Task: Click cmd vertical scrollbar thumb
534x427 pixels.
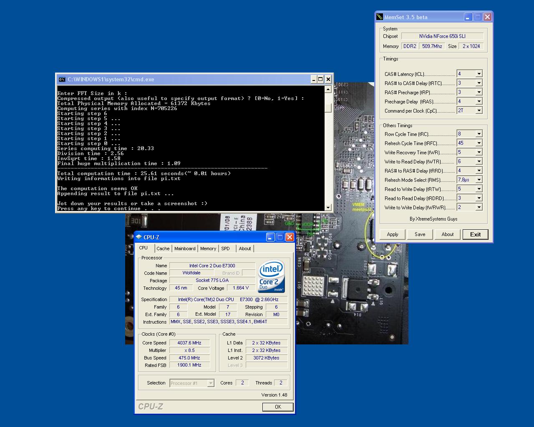Action: [x=328, y=108]
